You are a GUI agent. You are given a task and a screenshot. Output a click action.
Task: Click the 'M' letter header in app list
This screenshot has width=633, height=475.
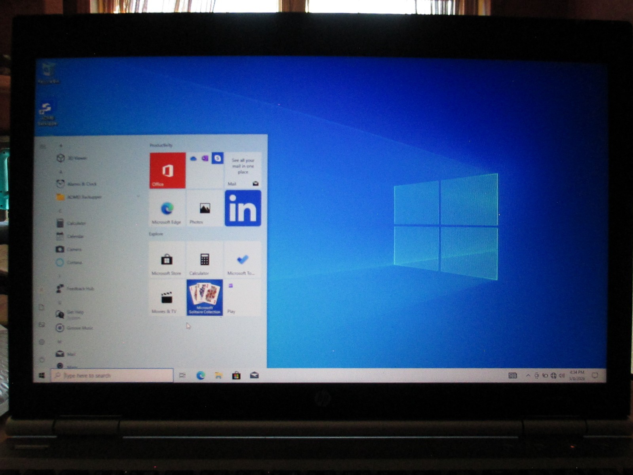[x=60, y=341]
